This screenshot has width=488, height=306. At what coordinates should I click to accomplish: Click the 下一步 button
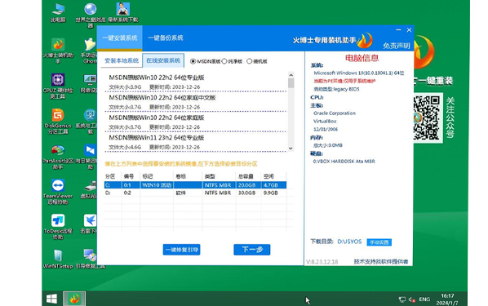(x=252, y=250)
